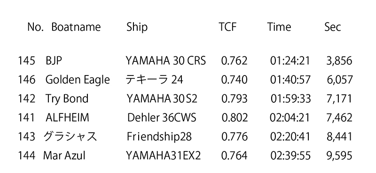The height and width of the screenshot is (173, 376).
Task: Click the YAMAHA31EX2 ship cell
Action: [163, 156]
